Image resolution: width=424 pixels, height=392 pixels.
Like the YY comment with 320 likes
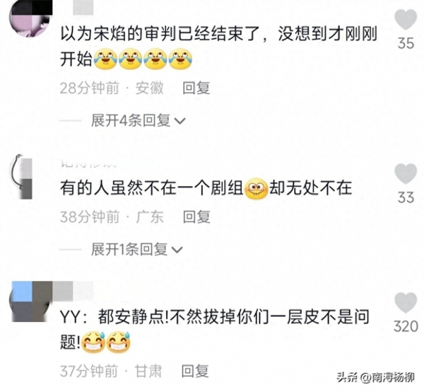click(406, 302)
